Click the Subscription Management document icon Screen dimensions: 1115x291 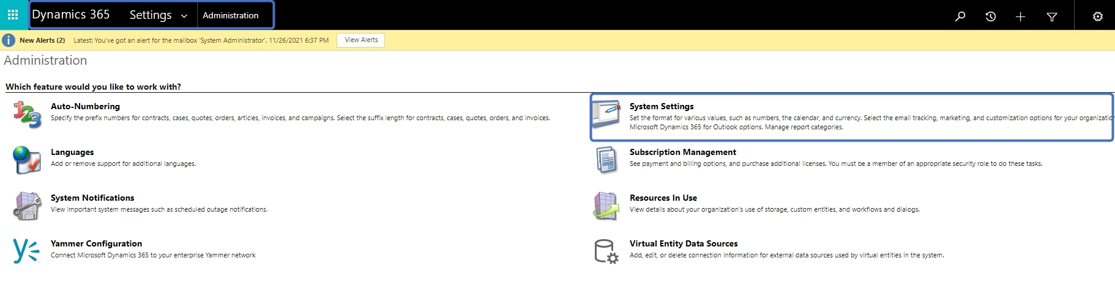click(606, 160)
